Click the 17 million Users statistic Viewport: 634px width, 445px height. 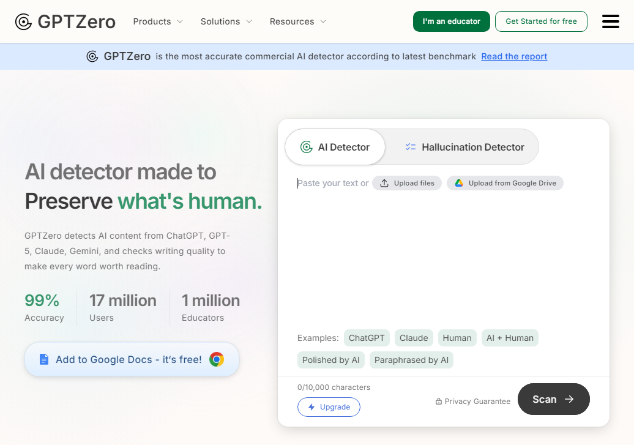[122, 307]
